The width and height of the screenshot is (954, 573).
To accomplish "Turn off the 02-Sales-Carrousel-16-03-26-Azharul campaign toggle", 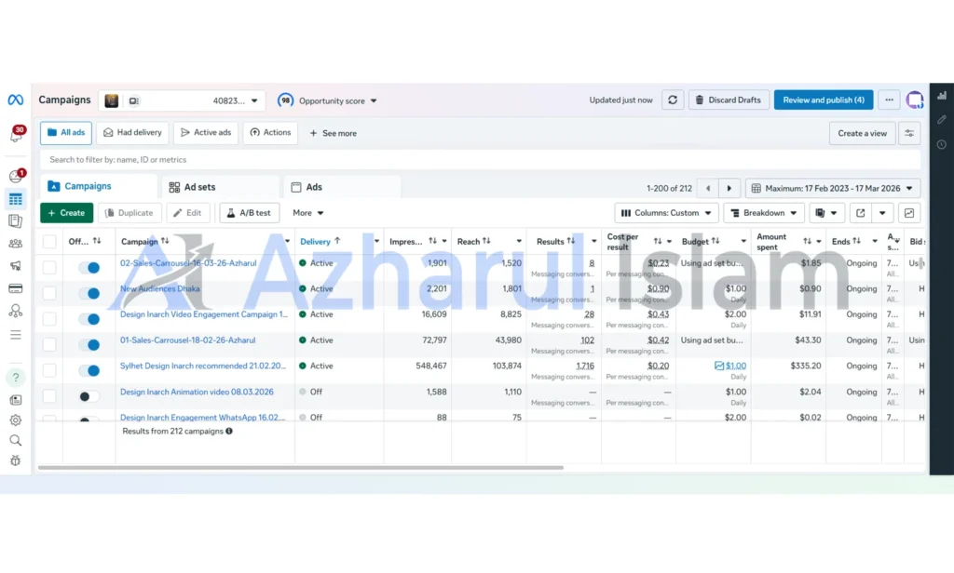I will pyautogui.click(x=89, y=267).
